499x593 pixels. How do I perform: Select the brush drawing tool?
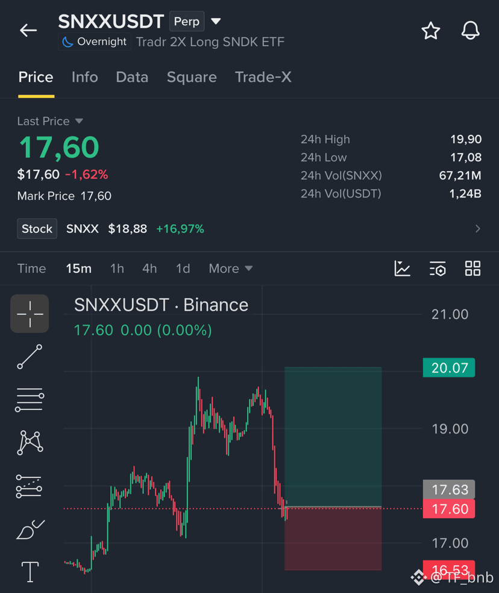point(30,529)
